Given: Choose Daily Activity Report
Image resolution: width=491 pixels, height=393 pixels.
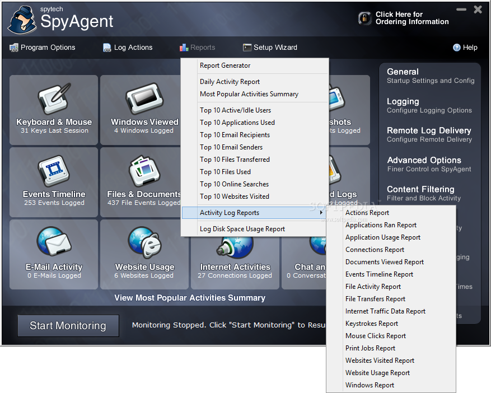Looking at the screenshot, I should pyautogui.click(x=255, y=82).
